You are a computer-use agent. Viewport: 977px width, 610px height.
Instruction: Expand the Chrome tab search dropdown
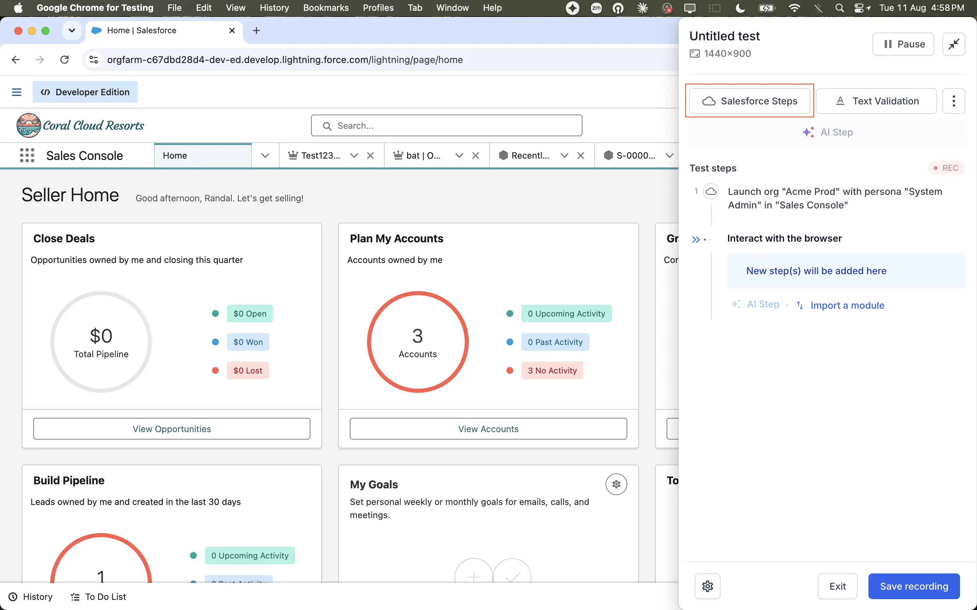72,30
